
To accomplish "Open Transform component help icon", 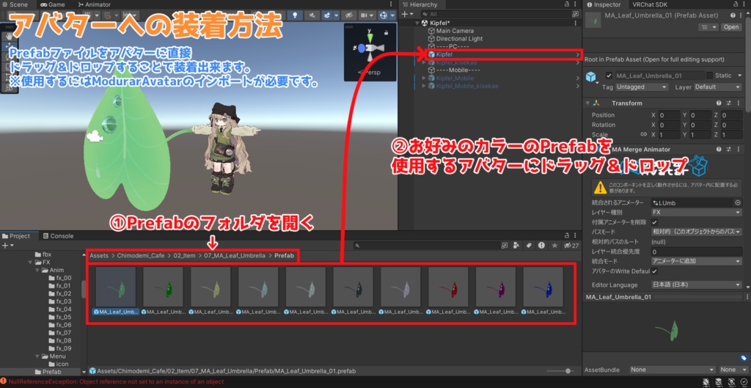I will (719, 103).
